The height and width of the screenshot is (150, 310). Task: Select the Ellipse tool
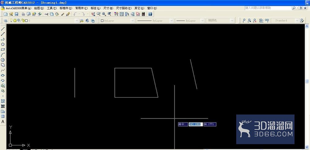click(3, 75)
